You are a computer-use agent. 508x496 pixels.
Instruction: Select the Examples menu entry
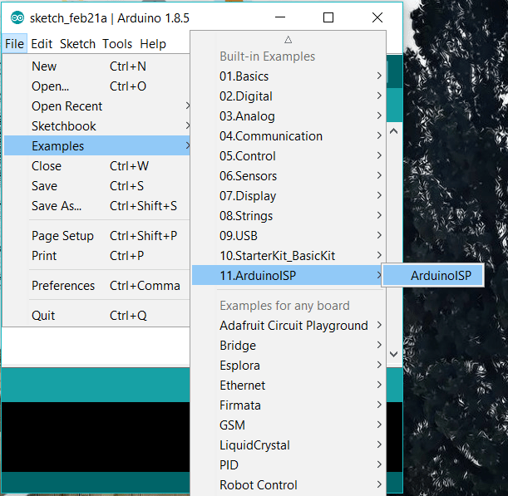coord(97,146)
